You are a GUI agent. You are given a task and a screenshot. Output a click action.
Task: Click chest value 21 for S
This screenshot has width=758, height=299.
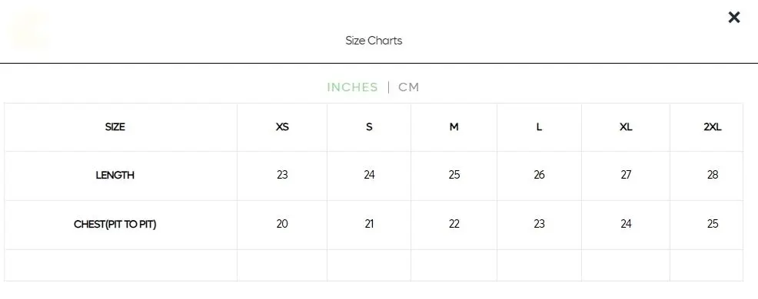[369, 224]
